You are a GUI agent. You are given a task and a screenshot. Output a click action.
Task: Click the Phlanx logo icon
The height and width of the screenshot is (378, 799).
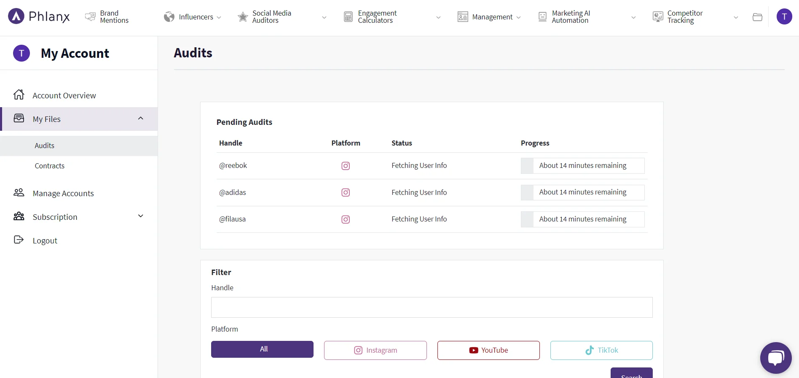16,16
